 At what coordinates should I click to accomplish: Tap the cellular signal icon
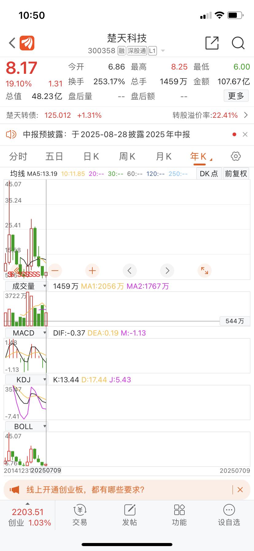[206, 15]
